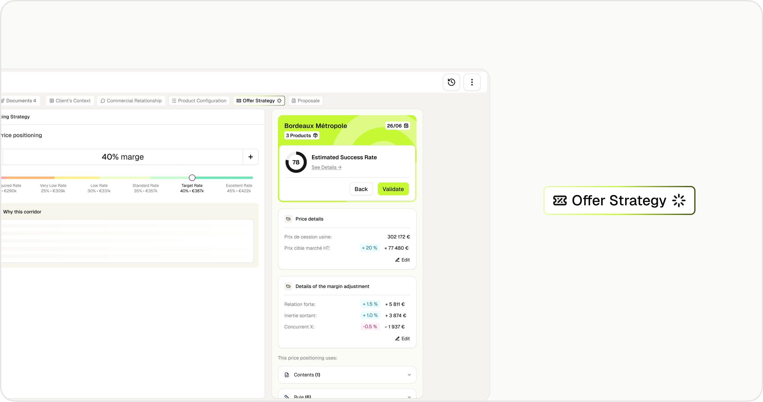Screen dimensions: 763x402
Task: Click the Product Configuration sliders icon
Action: [x=174, y=101]
